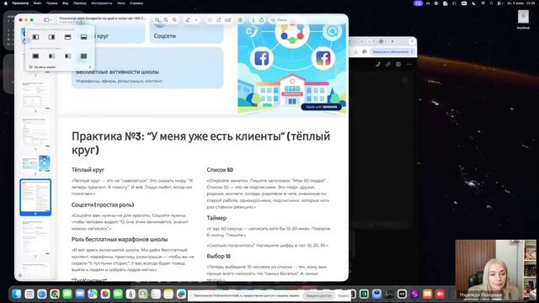
Task: Select 'На весь экран' menu entry
Action: [x=59, y=67]
